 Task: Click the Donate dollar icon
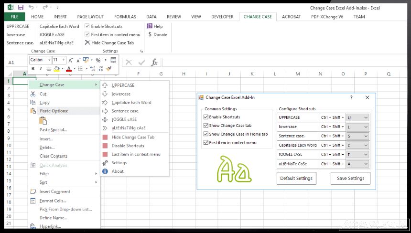click(150, 34)
